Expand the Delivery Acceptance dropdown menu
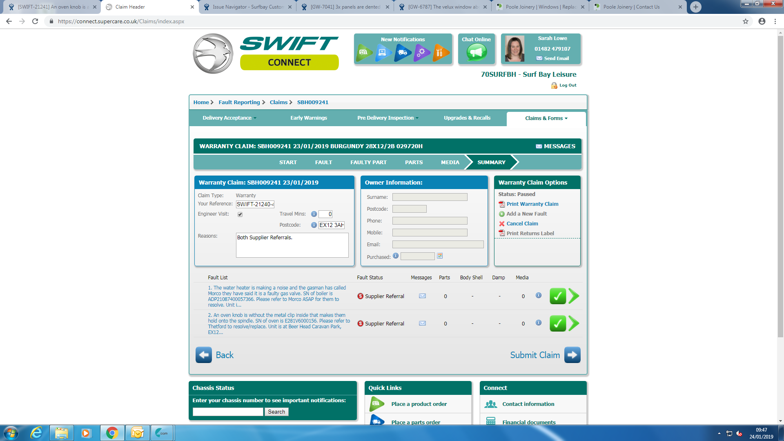Viewport: 784px width, 441px height. [229, 118]
